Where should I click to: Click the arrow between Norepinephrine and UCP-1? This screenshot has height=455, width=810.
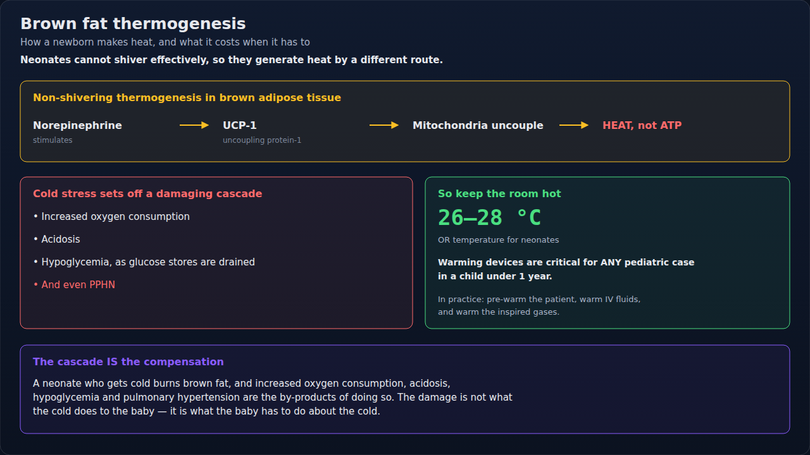pos(194,125)
